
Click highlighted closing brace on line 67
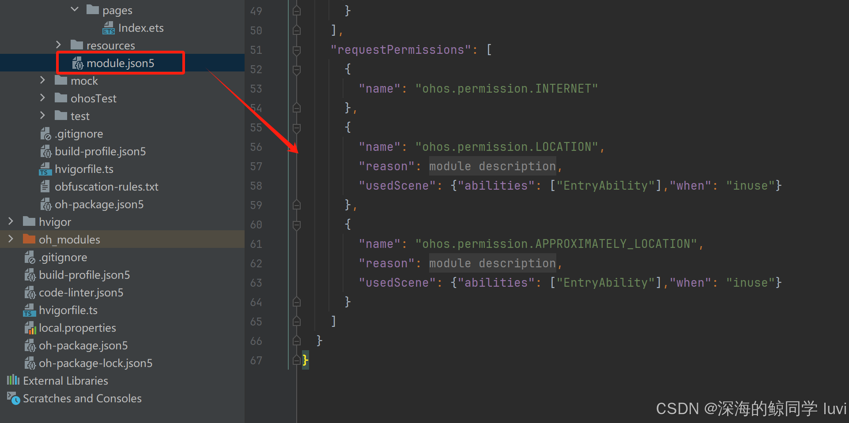306,360
